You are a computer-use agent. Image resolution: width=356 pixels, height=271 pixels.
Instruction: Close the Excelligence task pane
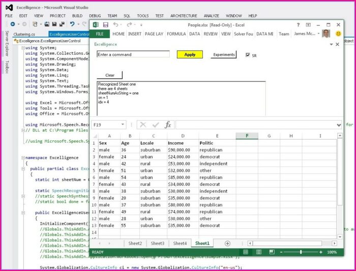(337, 44)
